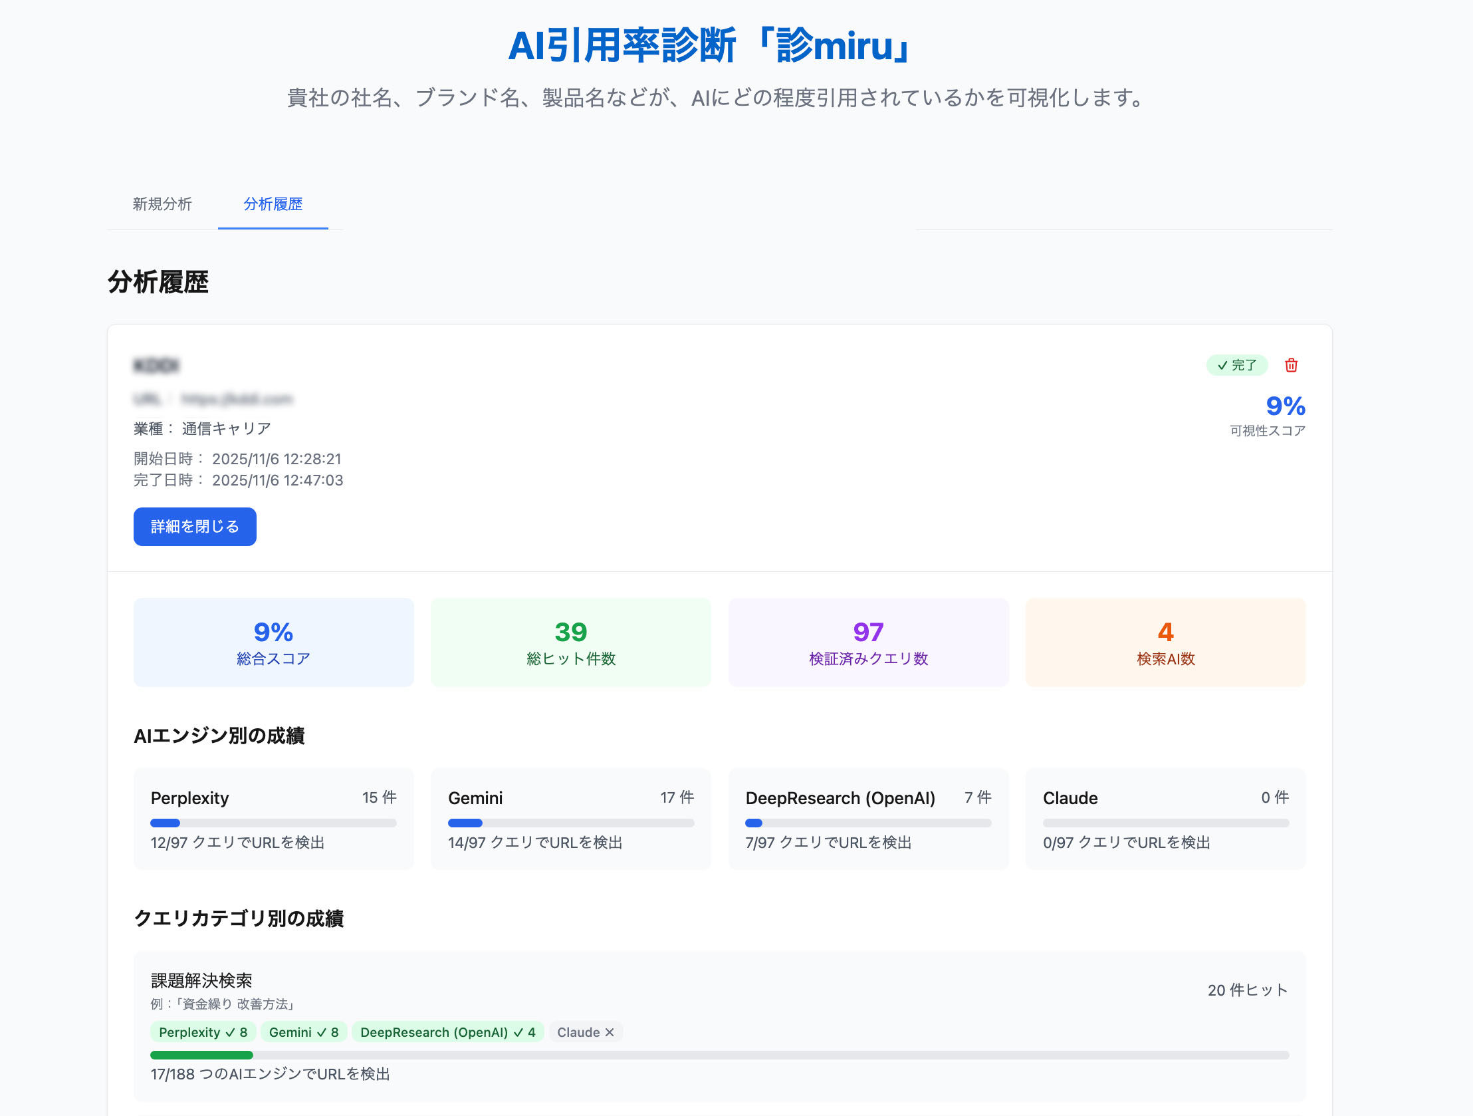Click the 完了 status badge
The width and height of the screenshot is (1473, 1116).
(x=1236, y=365)
